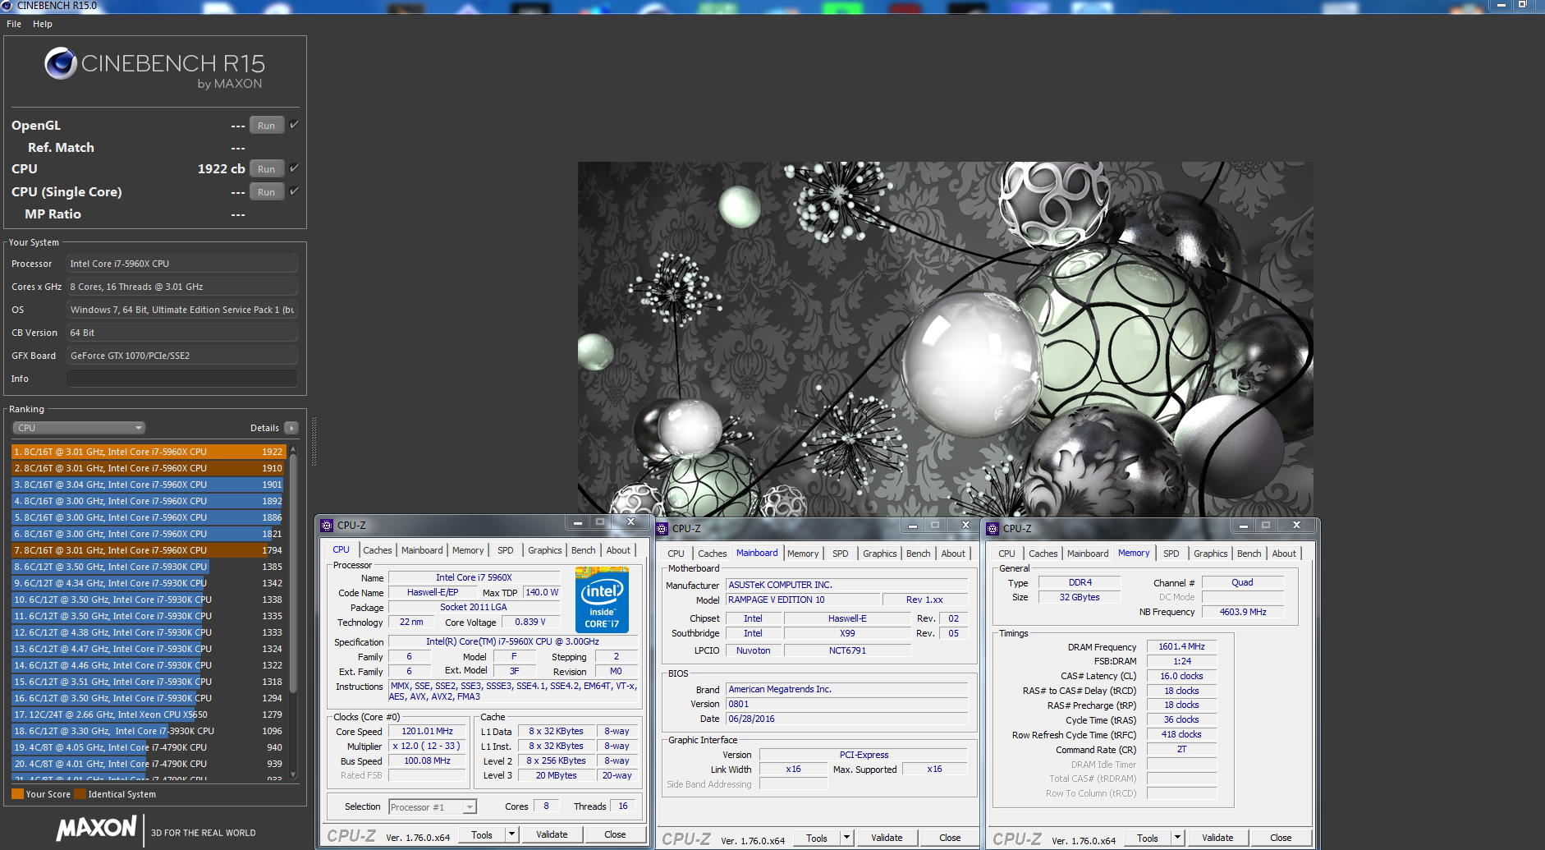Expand ranking Details arrow button
Screen dimensions: 1545x850
click(x=291, y=428)
